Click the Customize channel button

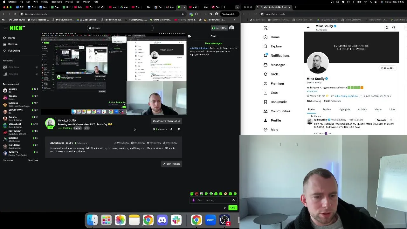click(166, 121)
